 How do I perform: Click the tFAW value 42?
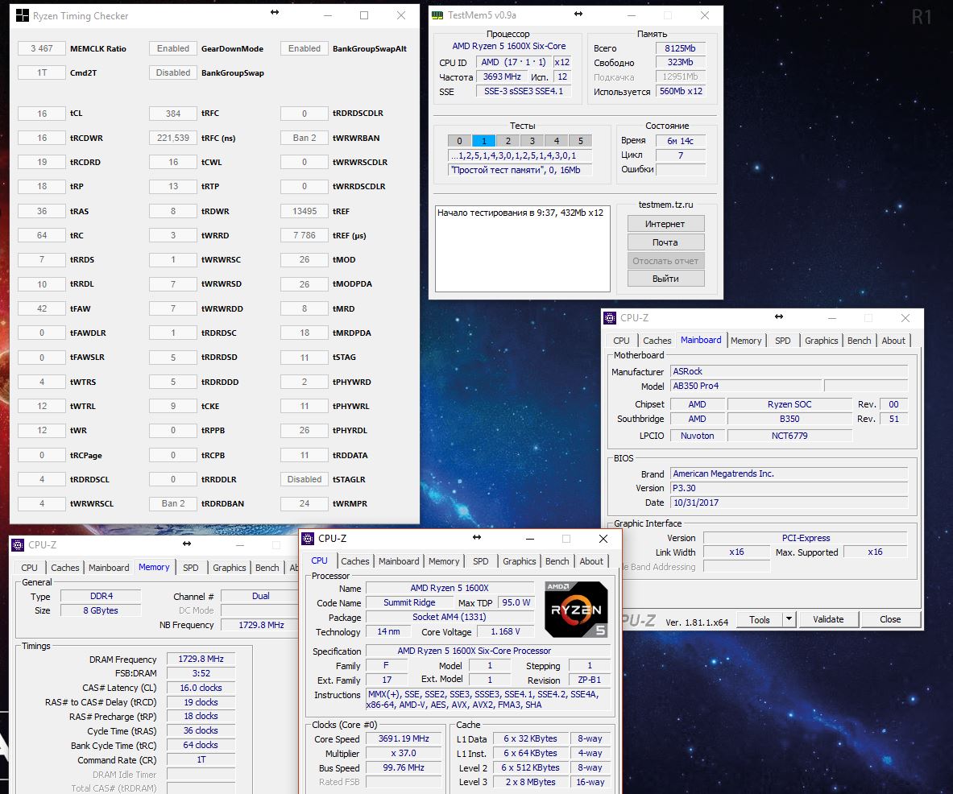42,308
